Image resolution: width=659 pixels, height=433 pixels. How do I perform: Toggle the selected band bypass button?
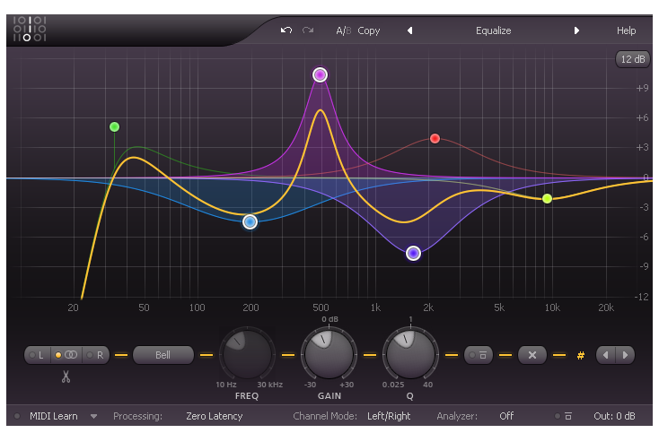[x=479, y=355]
